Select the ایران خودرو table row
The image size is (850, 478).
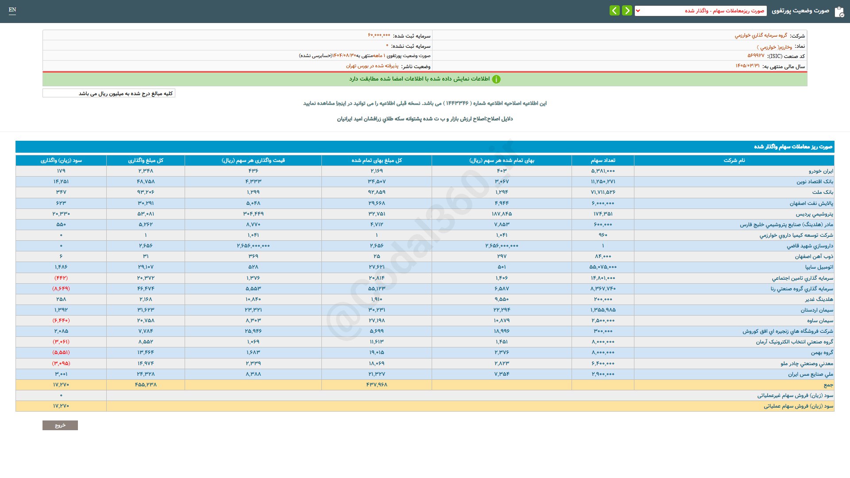pos(821,171)
